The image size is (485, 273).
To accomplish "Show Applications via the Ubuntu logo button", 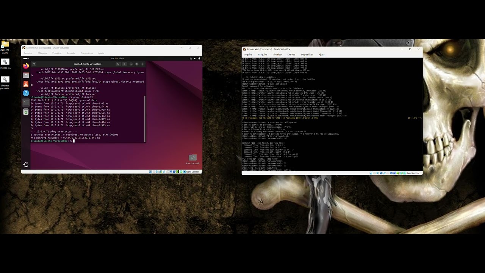I will [26, 165].
